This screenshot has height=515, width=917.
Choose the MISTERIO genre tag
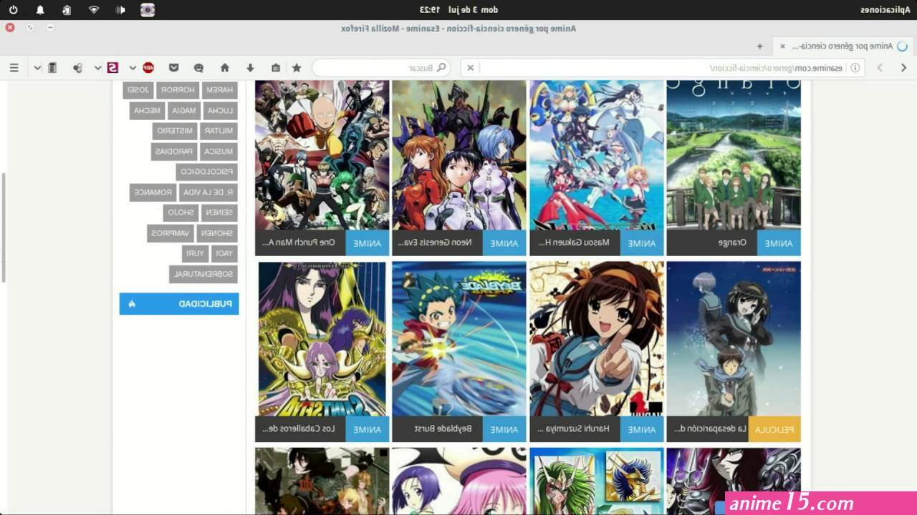pos(175,131)
